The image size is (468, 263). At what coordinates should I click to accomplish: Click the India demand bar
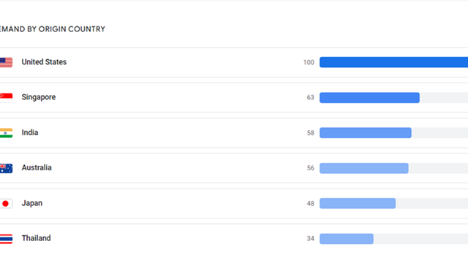click(366, 133)
